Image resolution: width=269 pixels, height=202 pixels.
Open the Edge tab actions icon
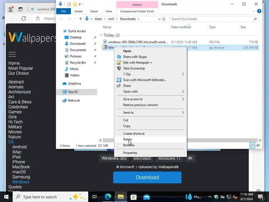click(x=20, y=9)
